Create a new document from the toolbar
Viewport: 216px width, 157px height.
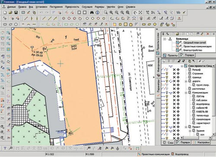5,13
